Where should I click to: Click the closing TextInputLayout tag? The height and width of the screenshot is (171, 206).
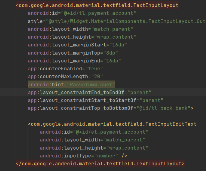pyautogui.click(x=100, y=164)
